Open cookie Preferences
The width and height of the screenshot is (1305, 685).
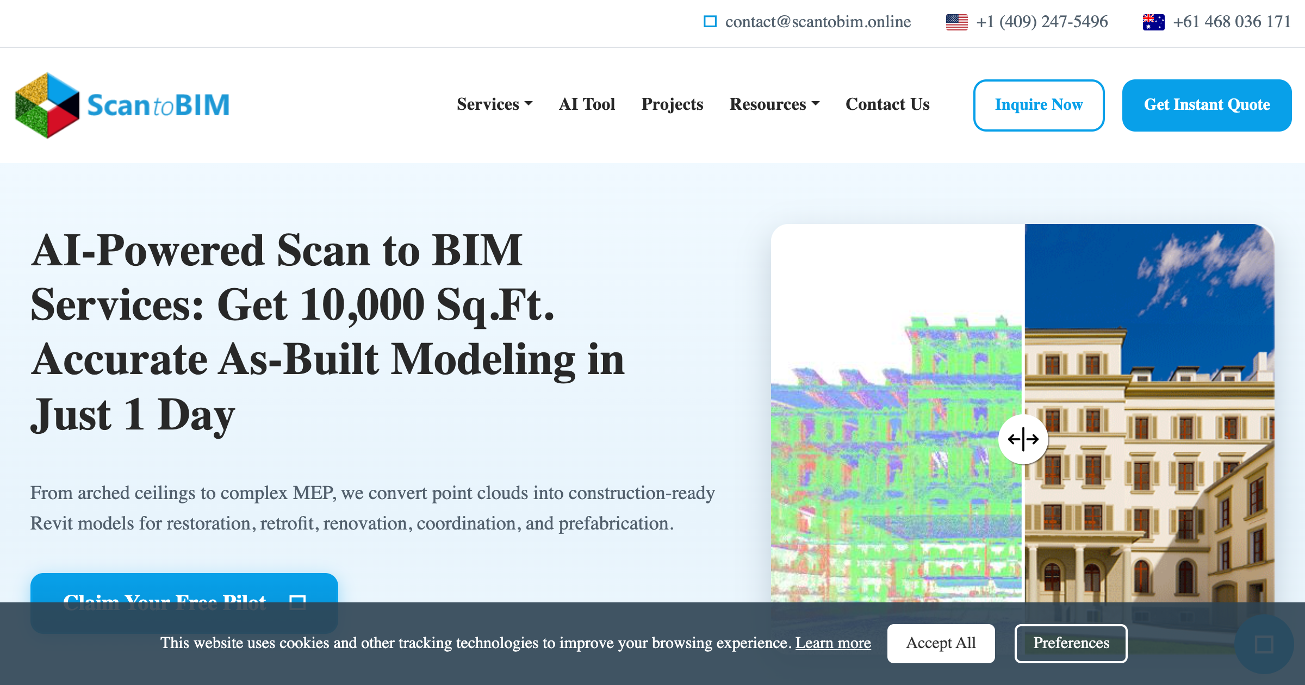click(1071, 643)
